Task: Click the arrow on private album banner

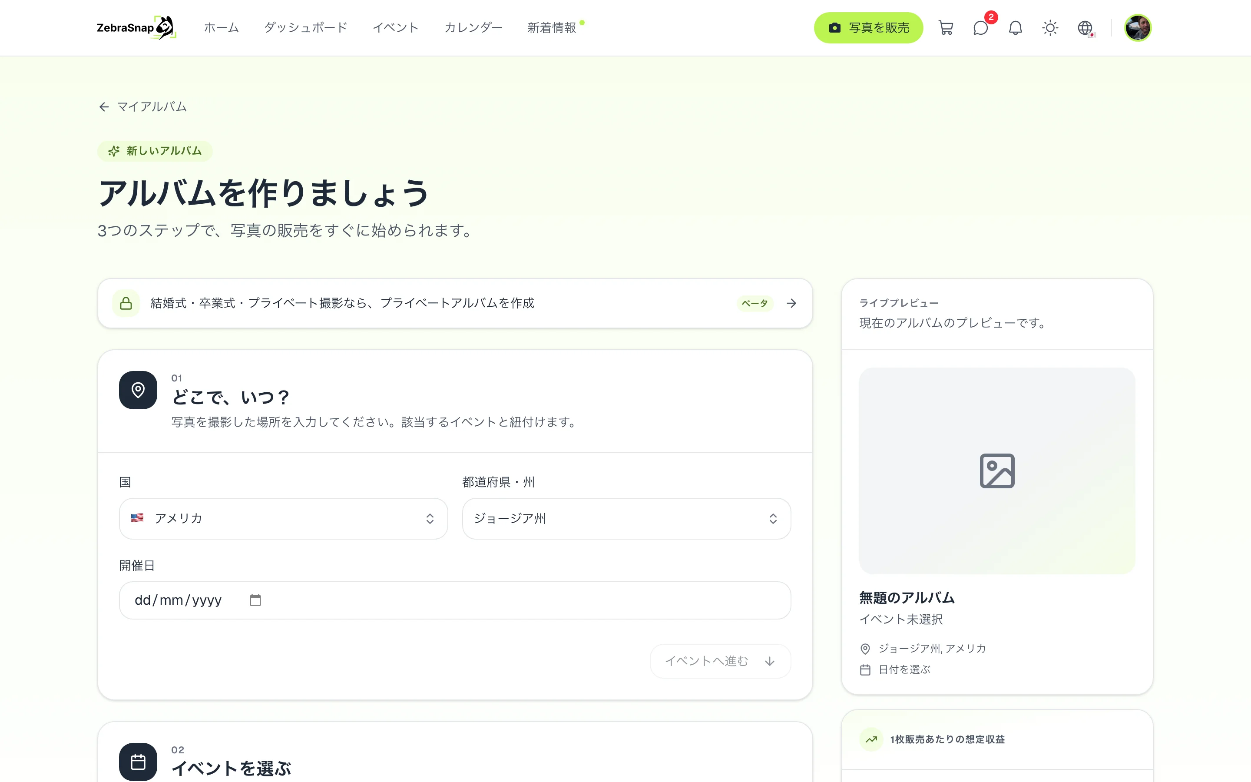Action: click(x=791, y=303)
